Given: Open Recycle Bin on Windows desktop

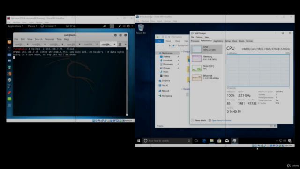Looking at the screenshot, I should pyautogui.click(x=141, y=29).
